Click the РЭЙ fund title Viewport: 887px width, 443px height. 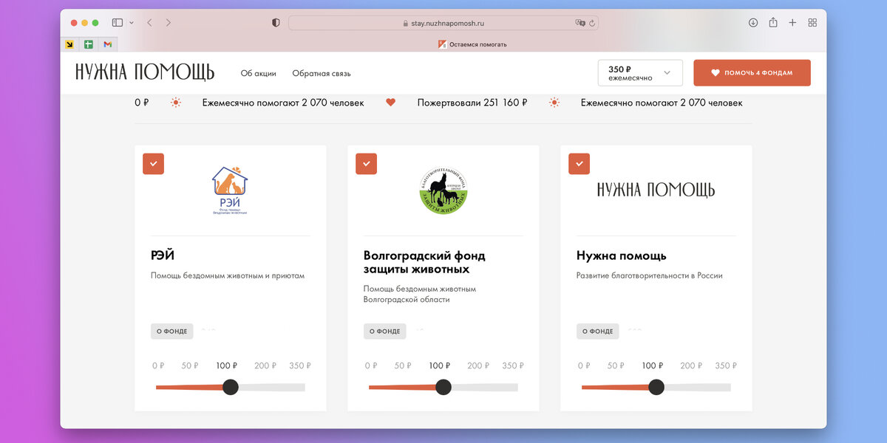point(163,255)
